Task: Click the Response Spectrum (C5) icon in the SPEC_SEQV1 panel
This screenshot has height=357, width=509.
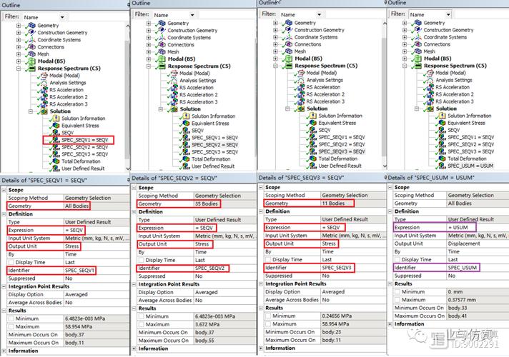Action: point(31,69)
